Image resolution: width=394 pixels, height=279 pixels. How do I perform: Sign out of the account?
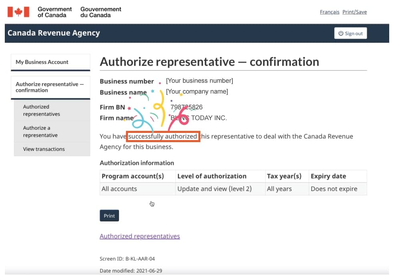[x=350, y=33]
